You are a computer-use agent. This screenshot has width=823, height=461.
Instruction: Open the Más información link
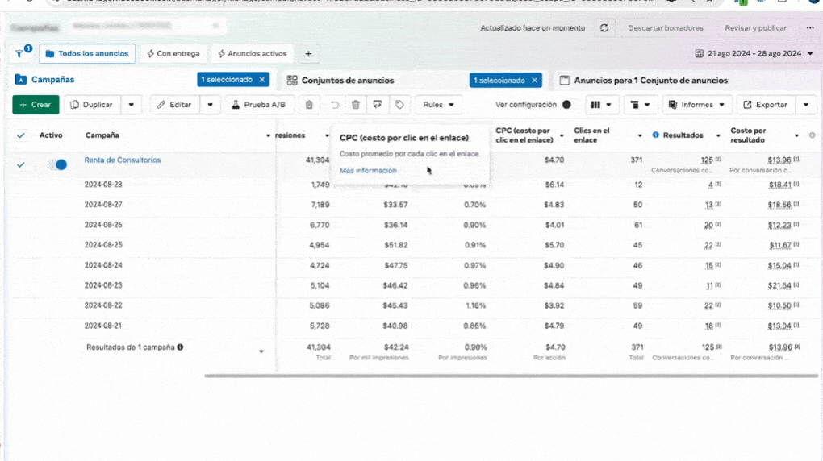(x=368, y=171)
